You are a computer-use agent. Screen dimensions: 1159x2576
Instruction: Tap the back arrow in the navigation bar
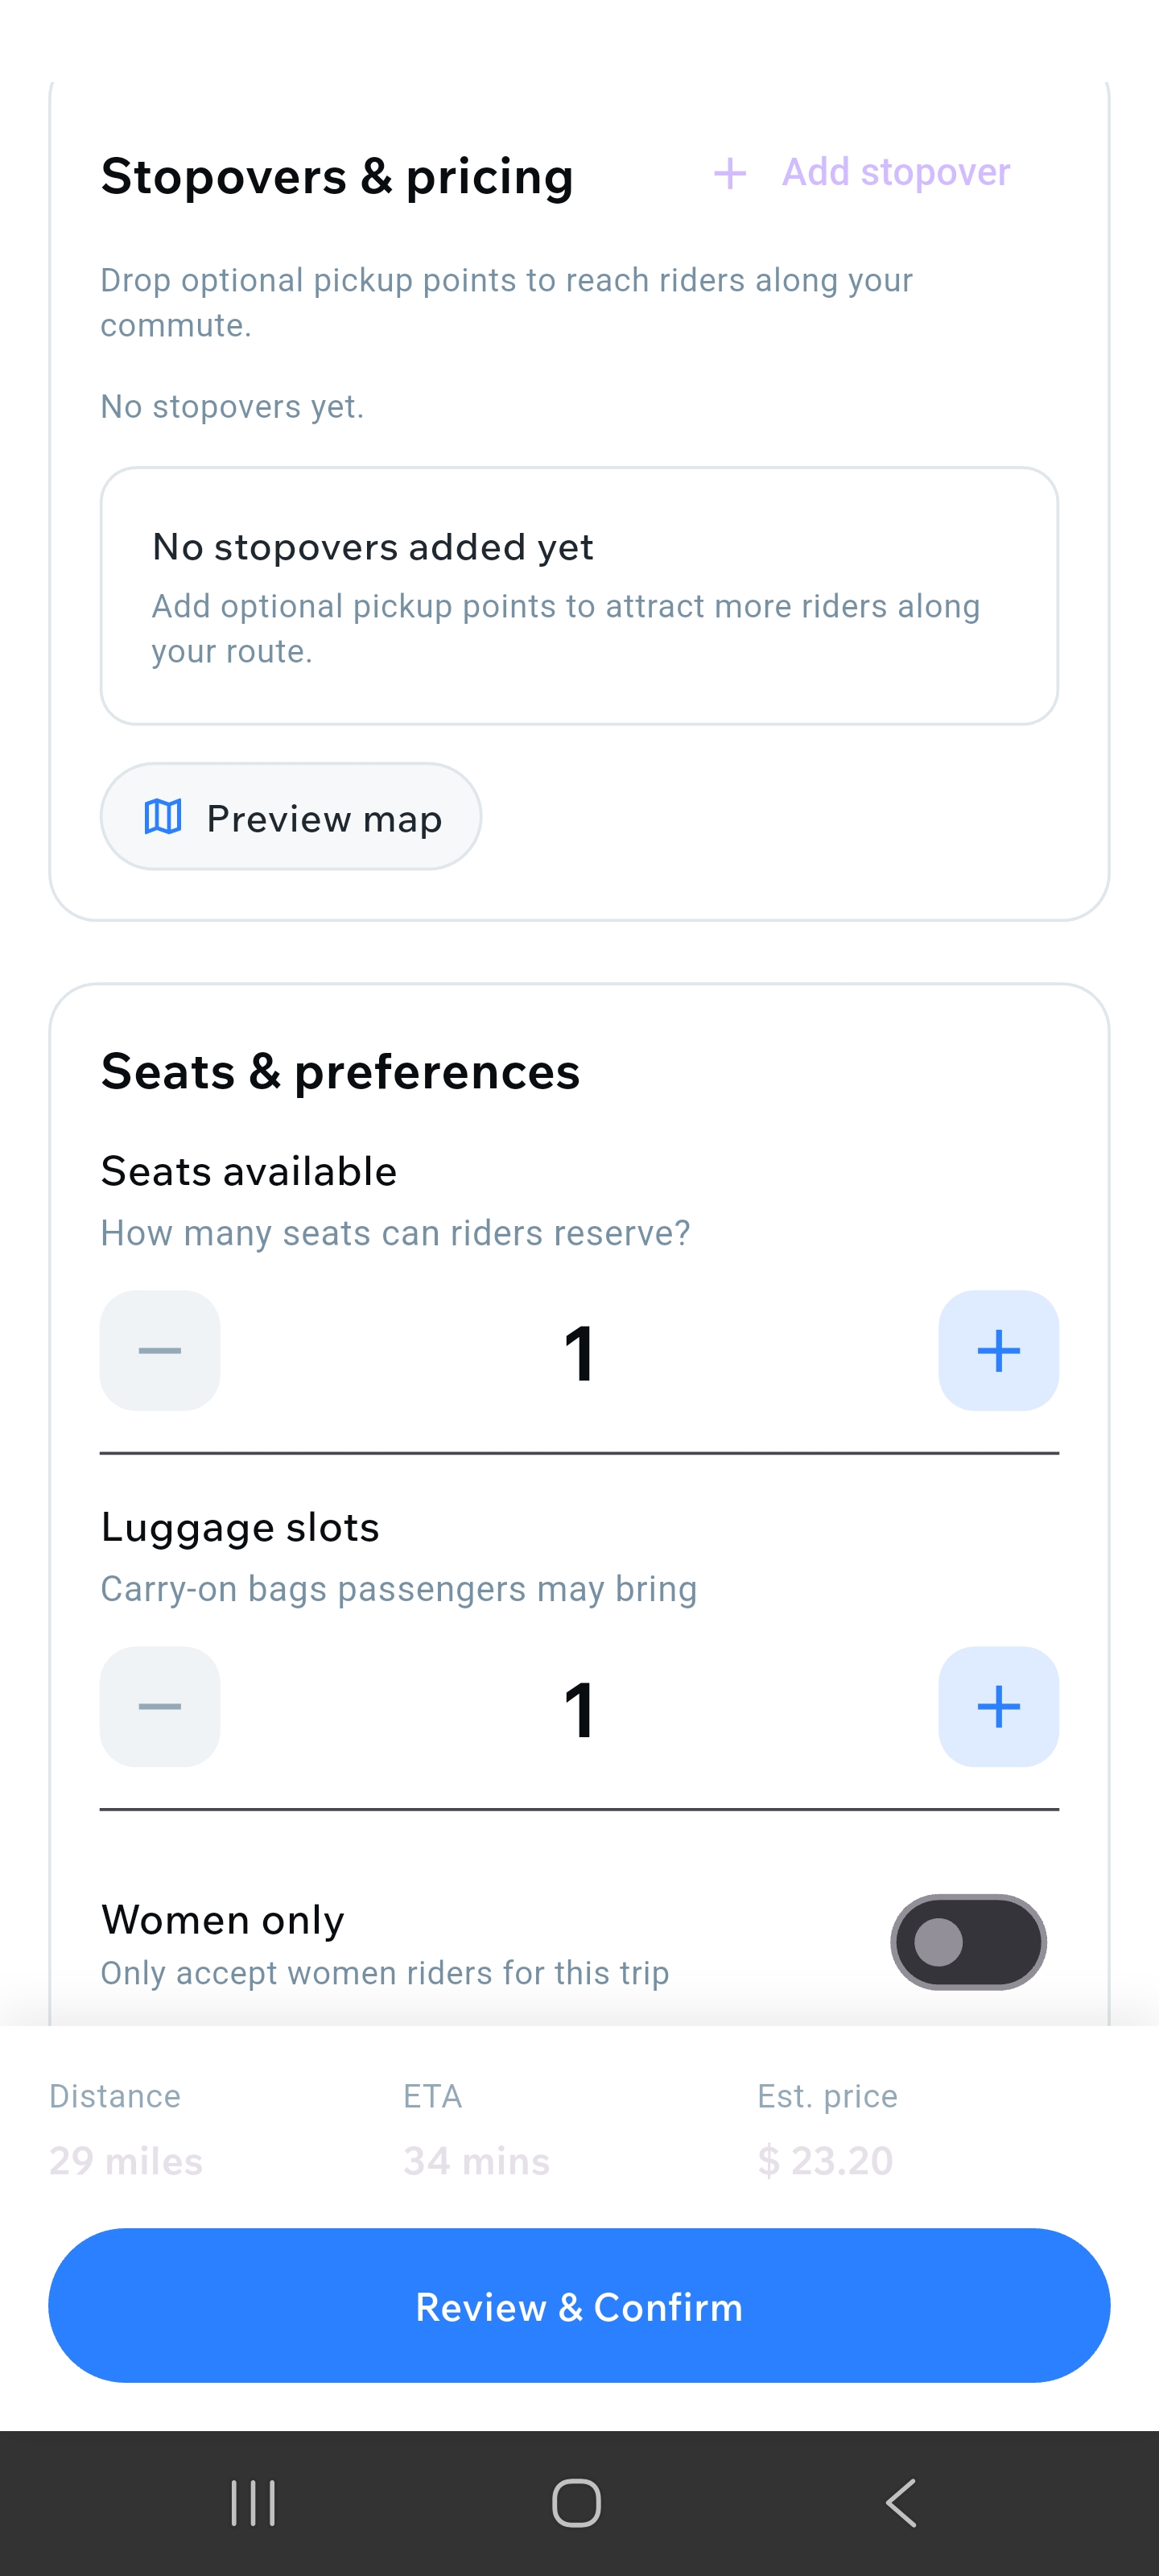point(901,2503)
